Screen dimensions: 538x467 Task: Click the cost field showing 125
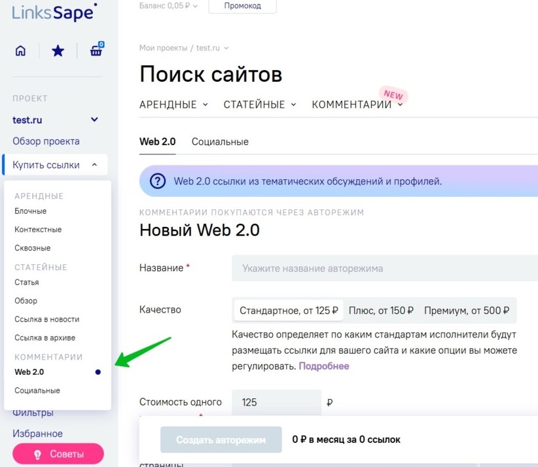(277, 402)
